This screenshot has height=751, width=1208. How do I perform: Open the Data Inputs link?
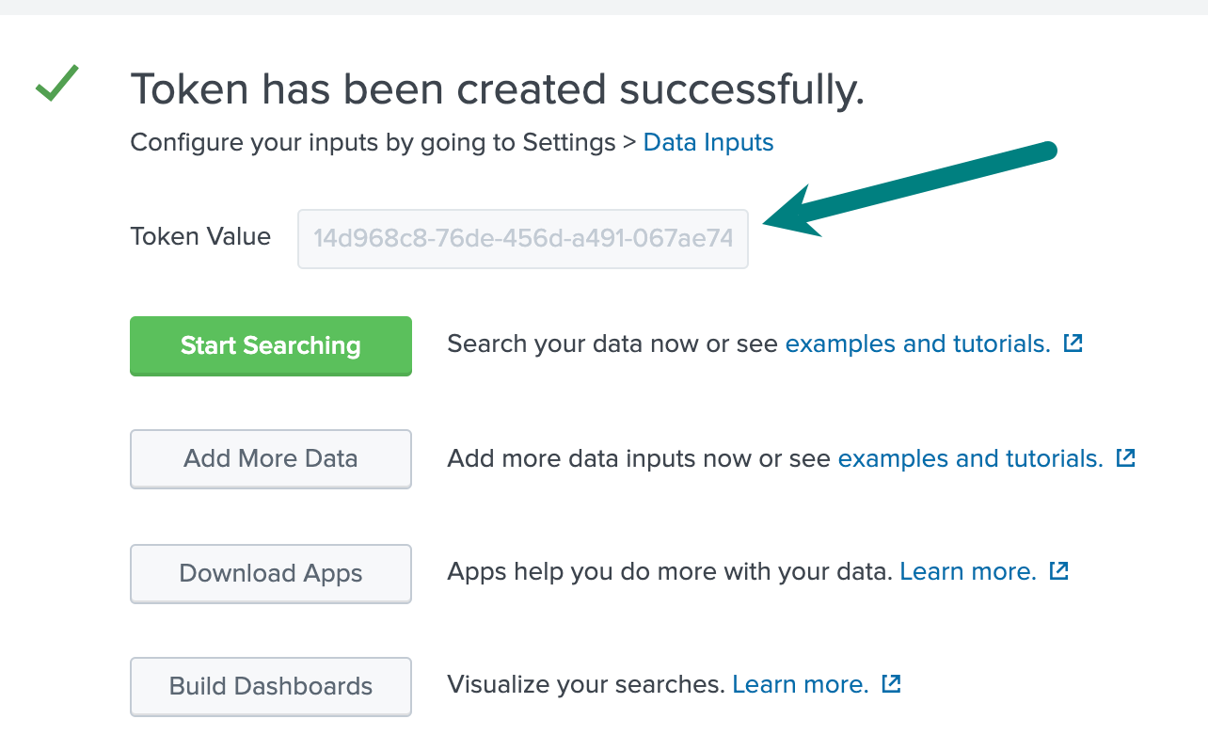[x=707, y=143]
